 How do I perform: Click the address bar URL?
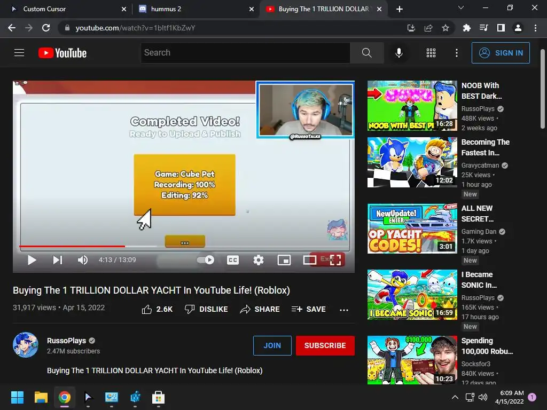pyautogui.click(x=135, y=28)
